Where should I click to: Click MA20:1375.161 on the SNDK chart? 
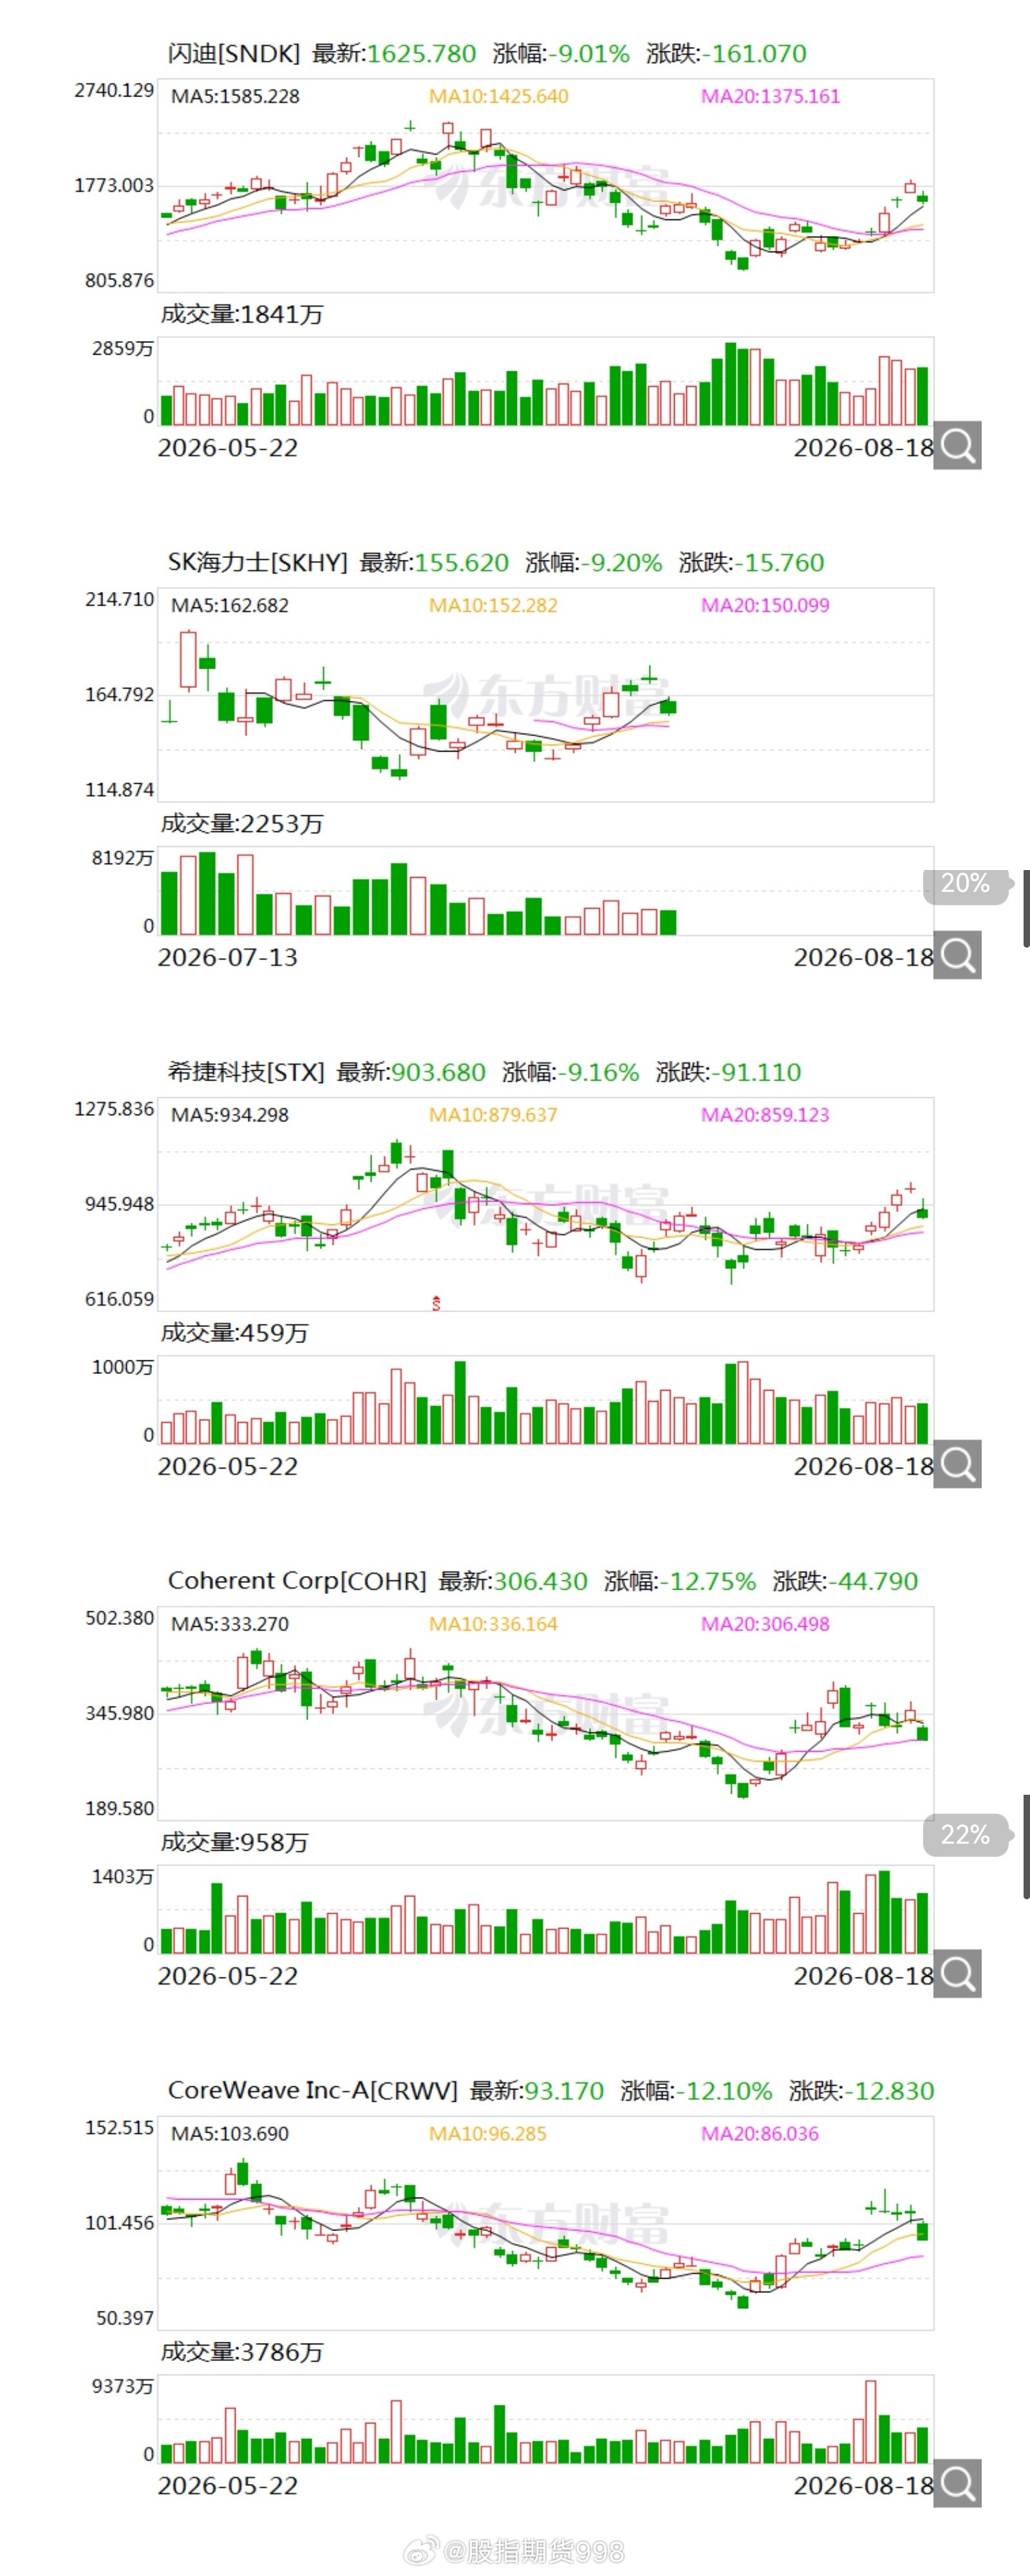771,96
